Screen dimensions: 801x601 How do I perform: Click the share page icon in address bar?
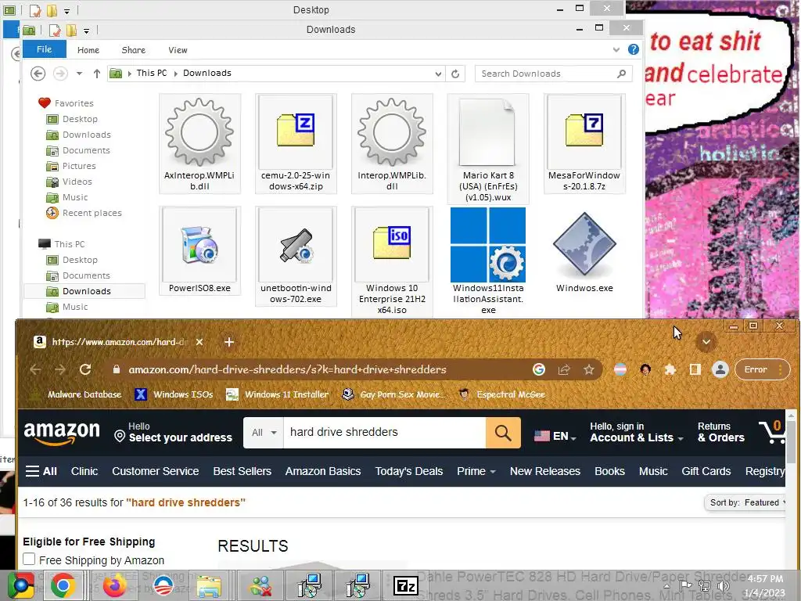(564, 369)
